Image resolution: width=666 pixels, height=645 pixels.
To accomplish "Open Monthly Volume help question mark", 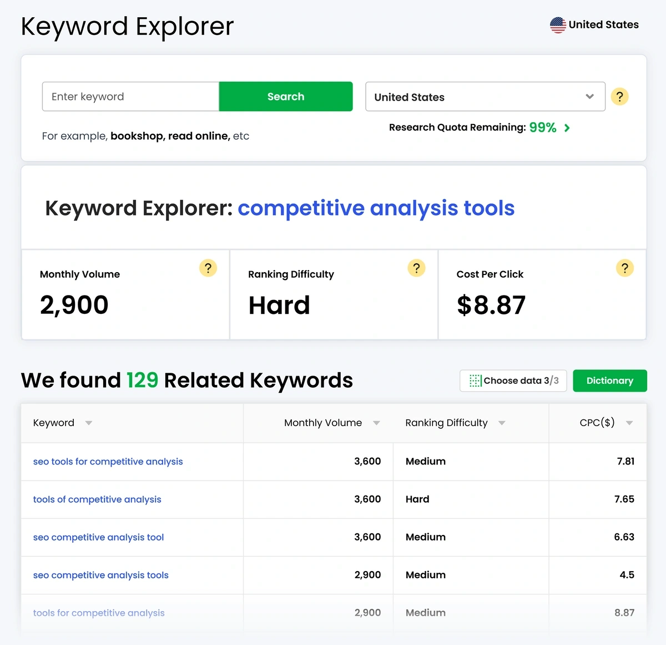I will [x=208, y=268].
